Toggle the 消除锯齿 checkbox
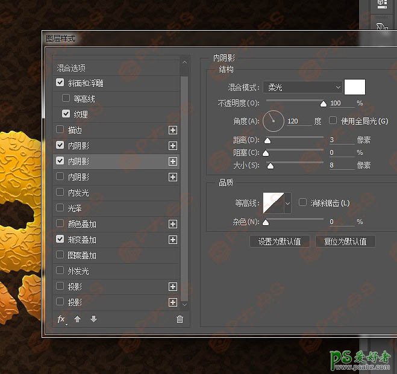This screenshot has width=397, height=374. [x=302, y=203]
